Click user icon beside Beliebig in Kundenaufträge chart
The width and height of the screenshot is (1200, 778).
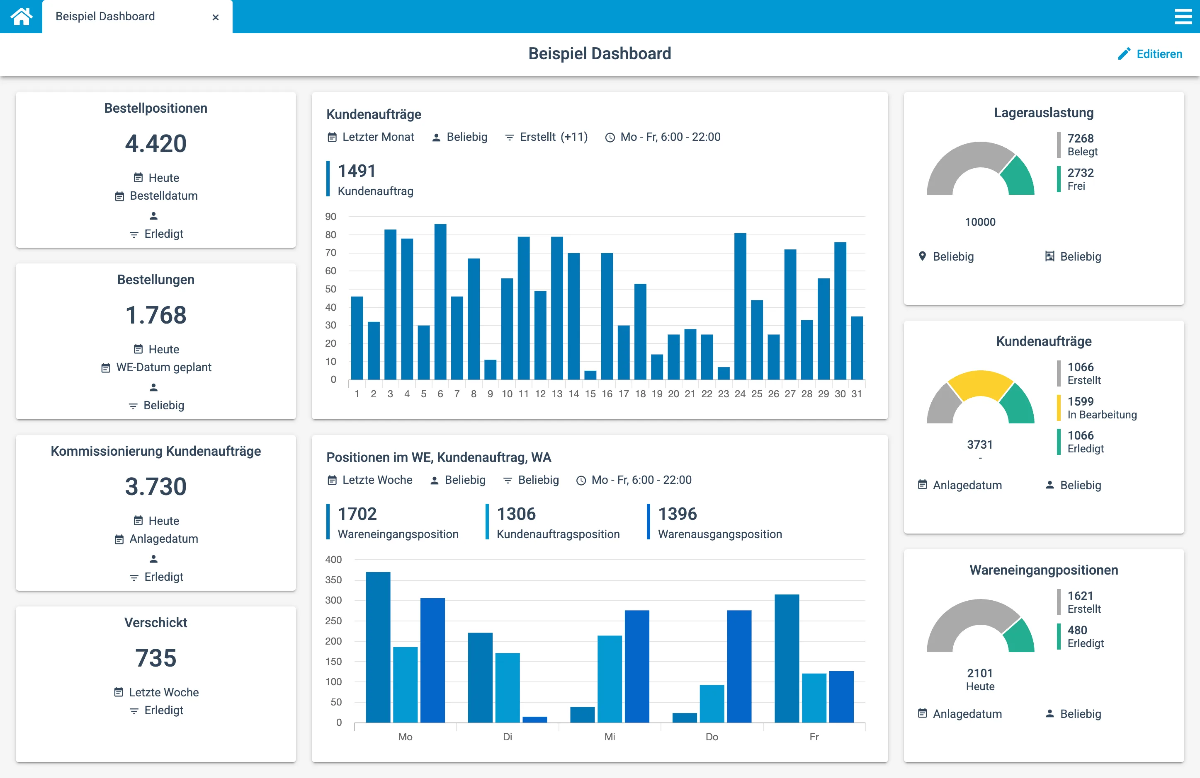(x=436, y=137)
